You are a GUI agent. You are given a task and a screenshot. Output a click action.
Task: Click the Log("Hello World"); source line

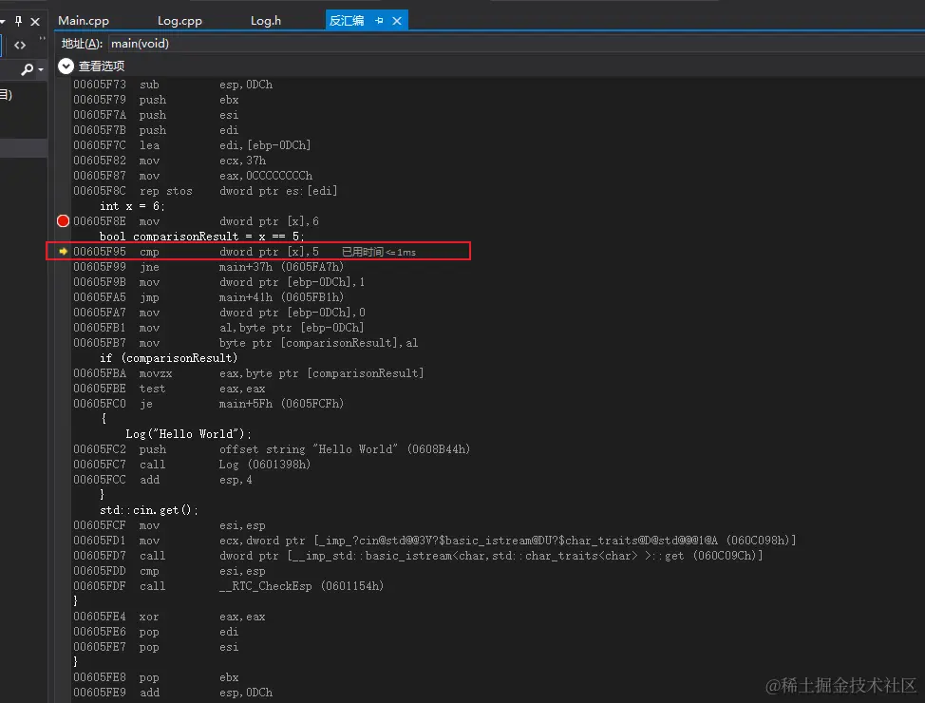[189, 434]
